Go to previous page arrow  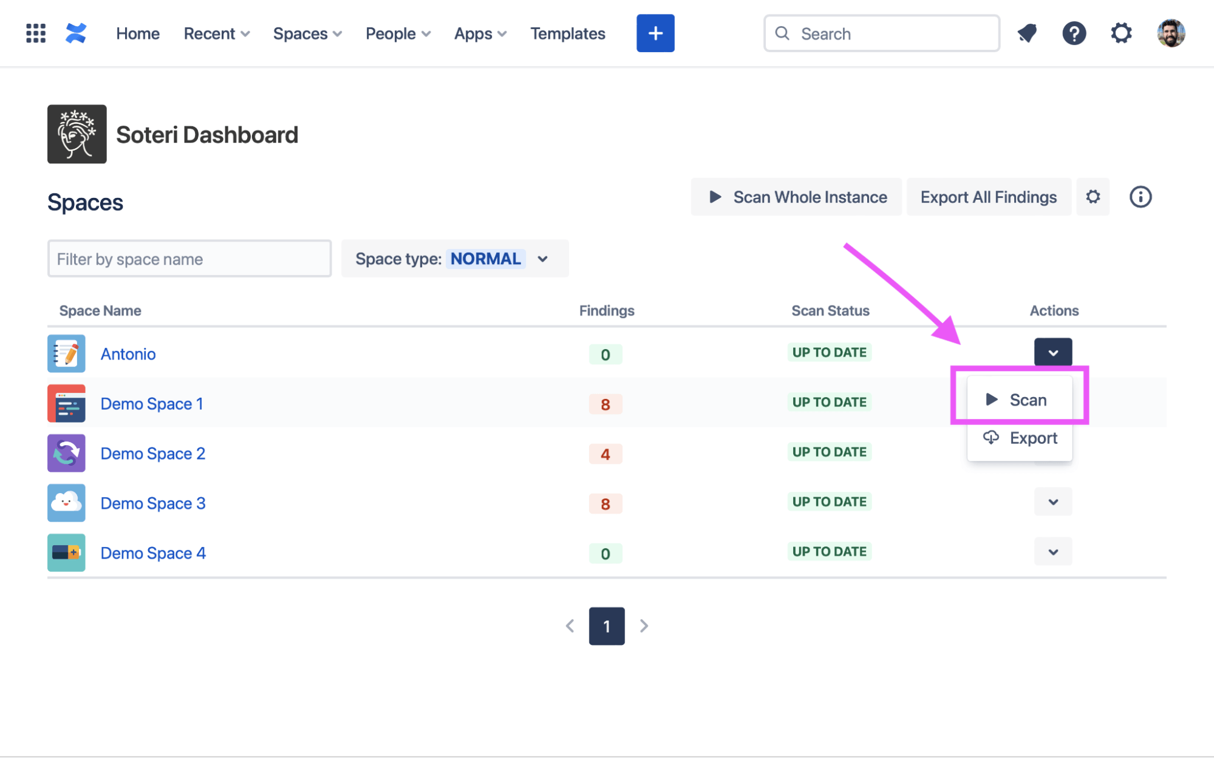(x=570, y=625)
